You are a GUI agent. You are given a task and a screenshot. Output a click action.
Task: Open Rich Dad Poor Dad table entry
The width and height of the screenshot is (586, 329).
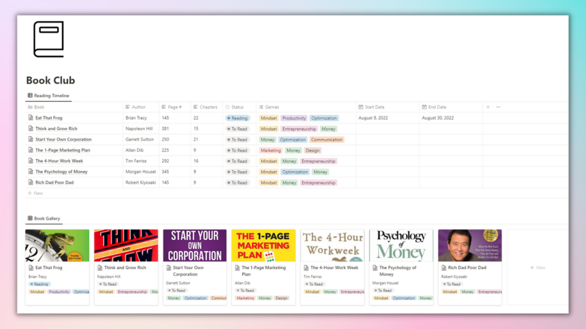[54, 183]
